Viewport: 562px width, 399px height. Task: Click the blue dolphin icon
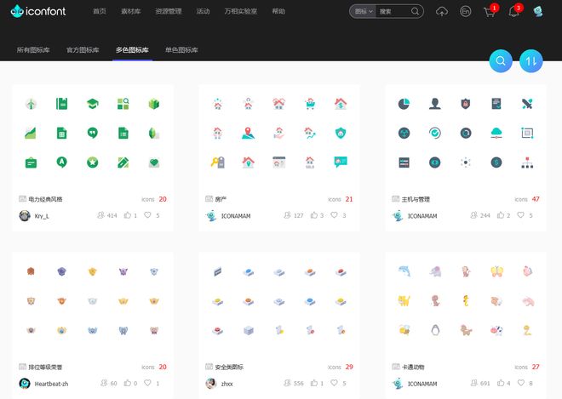click(404, 271)
